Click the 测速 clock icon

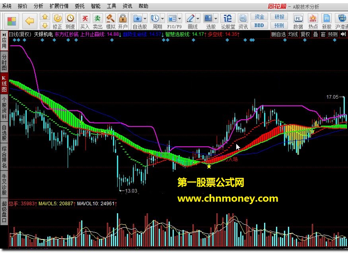(x=70, y=18)
